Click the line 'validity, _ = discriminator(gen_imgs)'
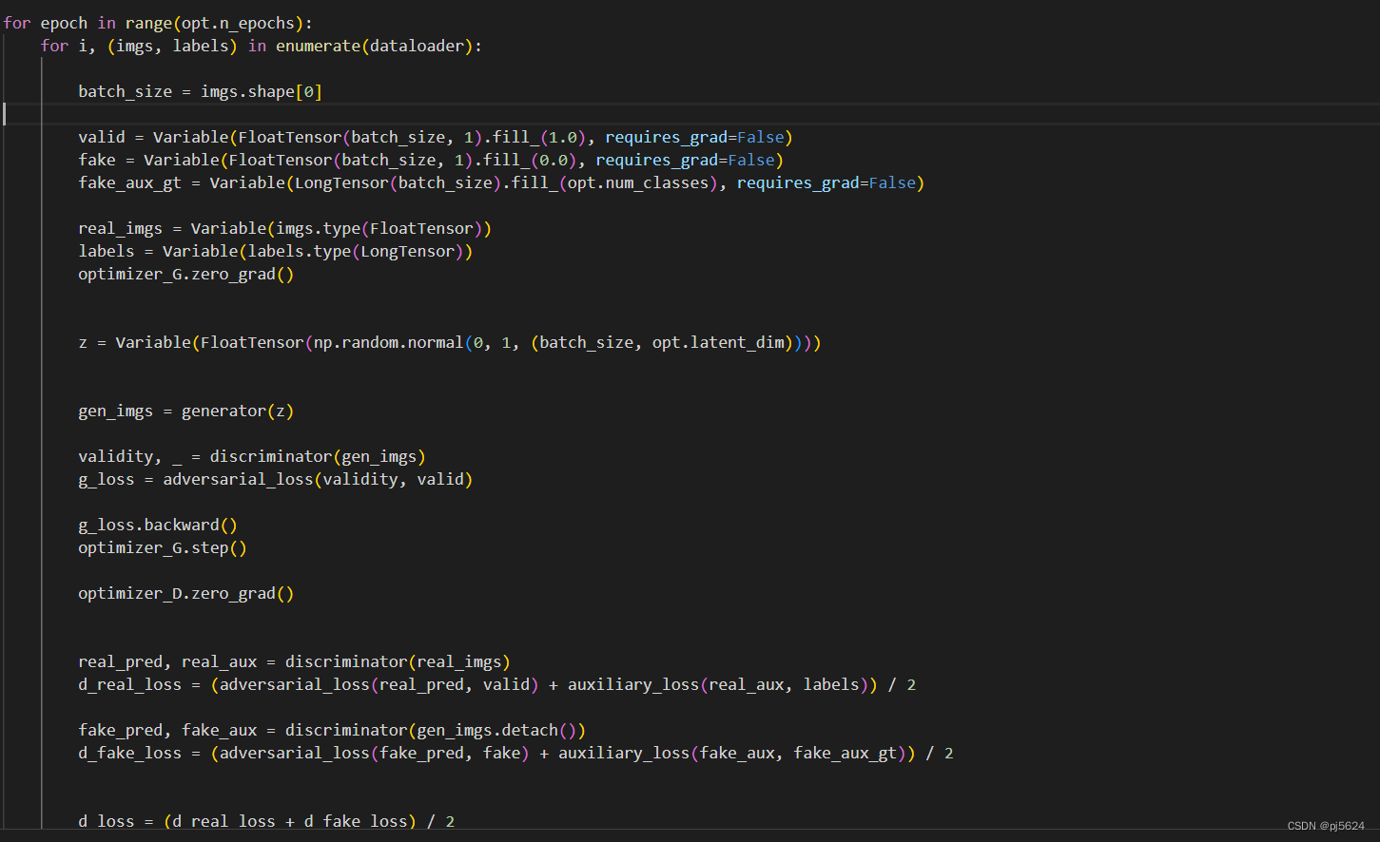 252,456
